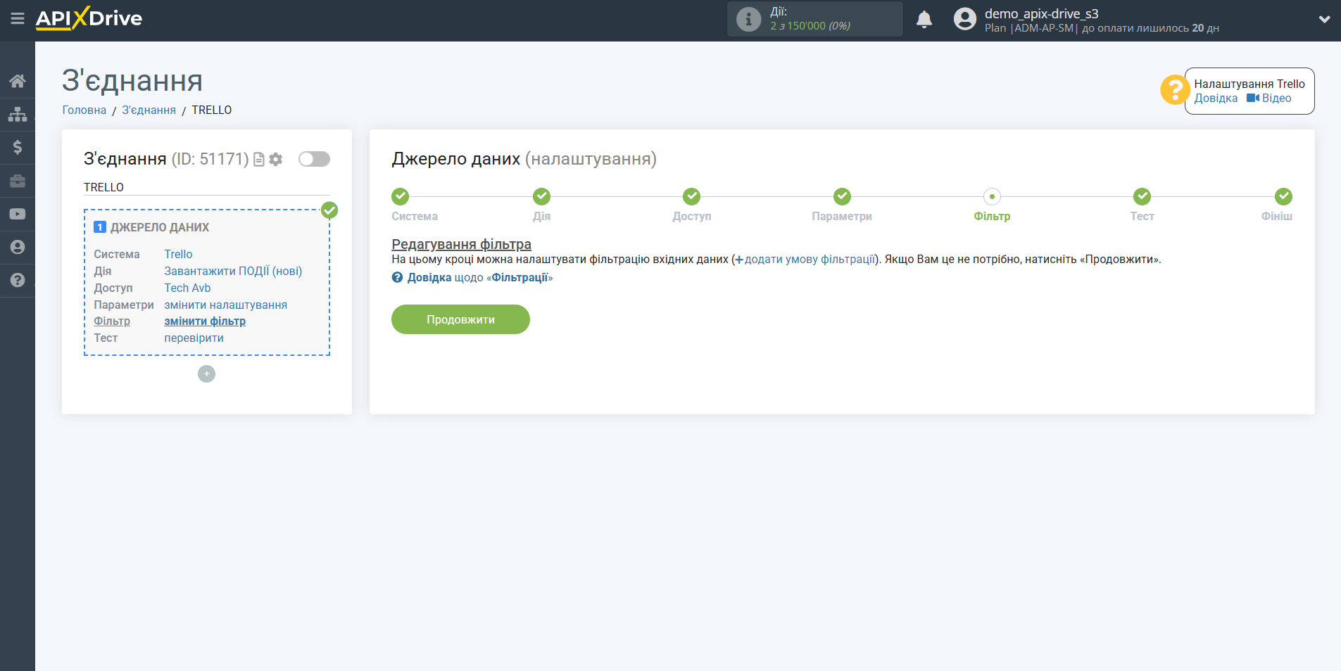Click the green checkmark on data source block
Screen dimensions: 1341x671
coord(329,210)
